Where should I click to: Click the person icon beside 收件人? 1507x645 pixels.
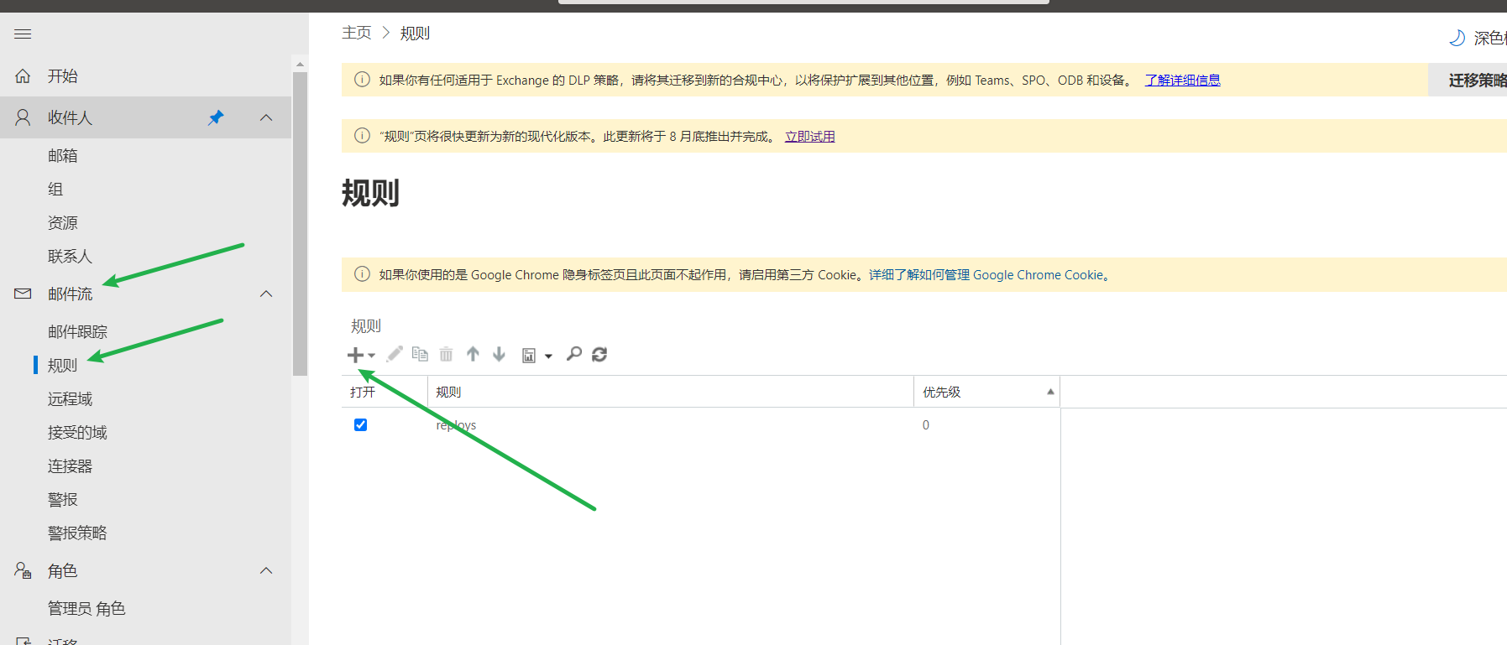(23, 117)
